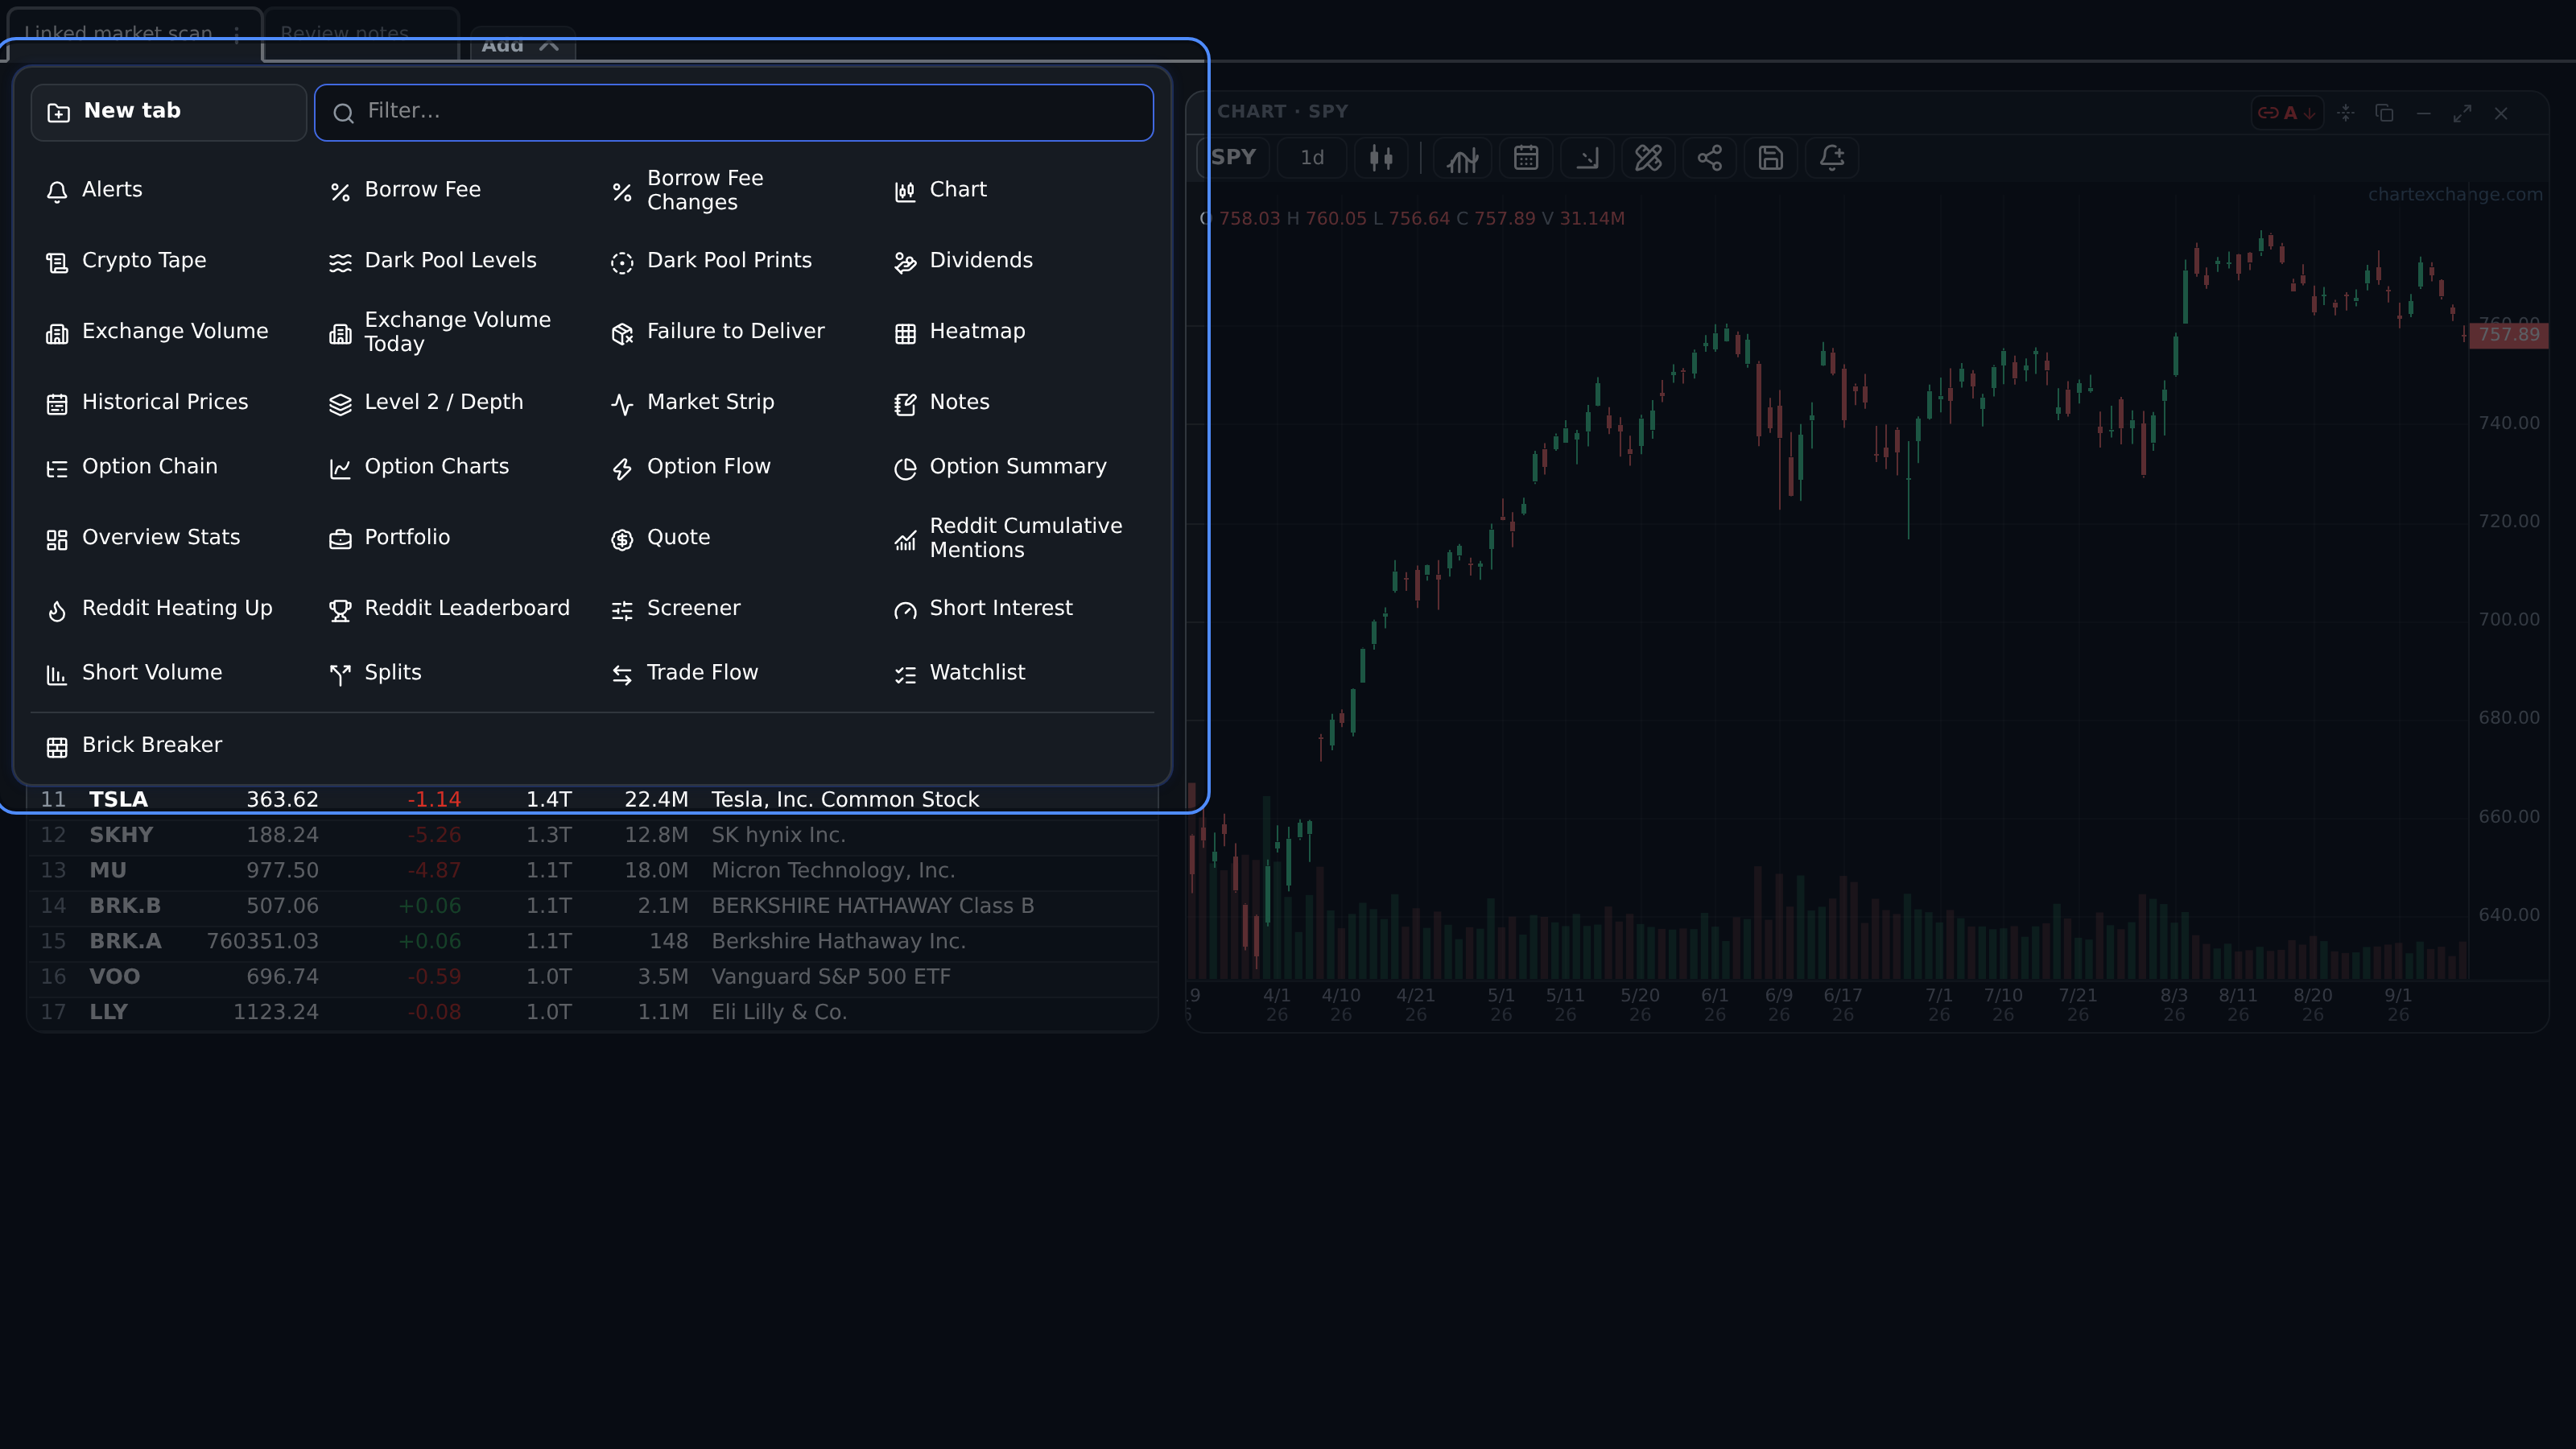This screenshot has width=2576, height=1449.
Task: Choose Crypto Tape widget
Action: 127,261
